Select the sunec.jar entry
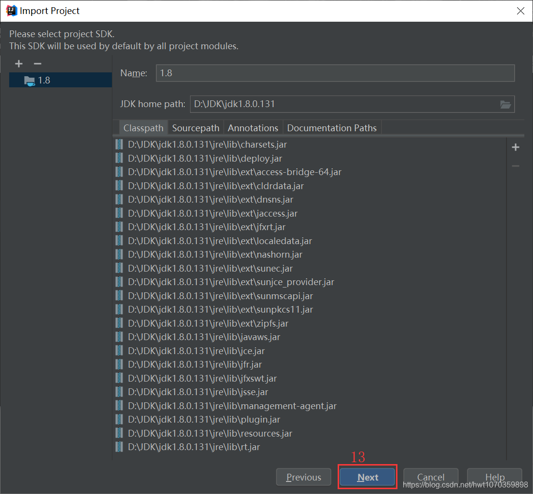533x494 pixels. 310,269
